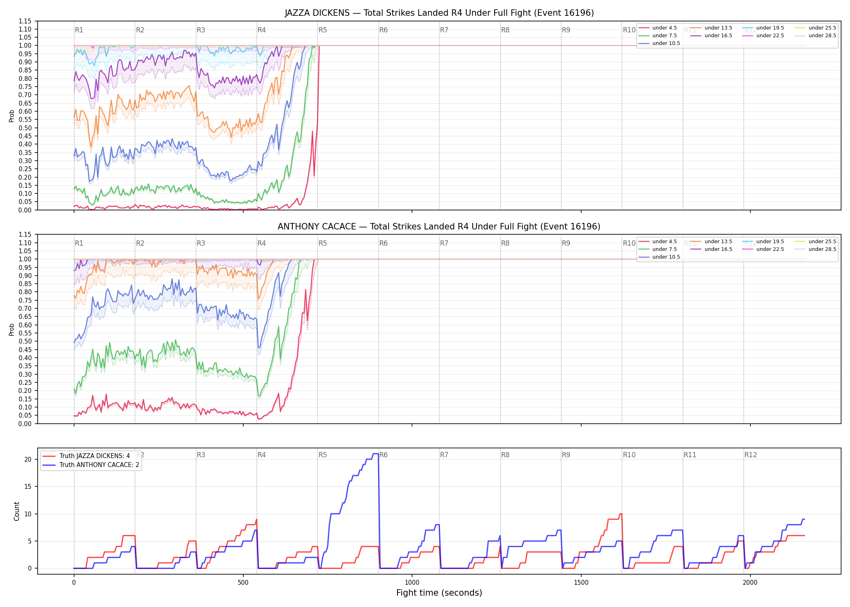Click the R4 round marker in Dickens chart
Viewport: 850px width, 607px height.
[261, 30]
